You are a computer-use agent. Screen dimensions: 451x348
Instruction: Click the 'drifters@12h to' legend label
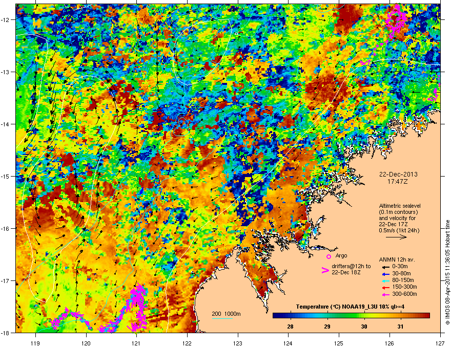click(351, 266)
